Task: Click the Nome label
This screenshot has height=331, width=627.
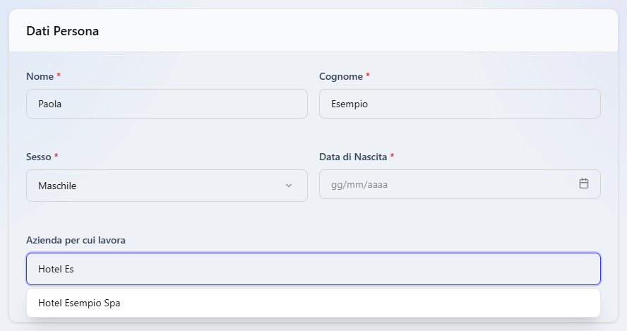Action: [x=40, y=76]
